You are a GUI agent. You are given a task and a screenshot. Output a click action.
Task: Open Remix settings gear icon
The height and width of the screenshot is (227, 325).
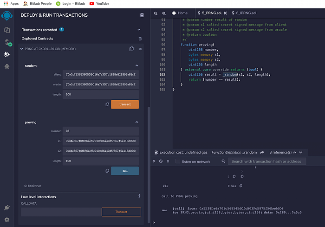coord(7,220)
